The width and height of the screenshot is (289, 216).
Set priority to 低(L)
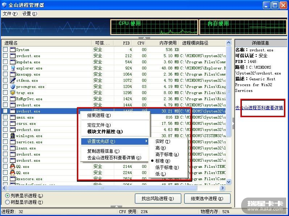pos(168,174)
